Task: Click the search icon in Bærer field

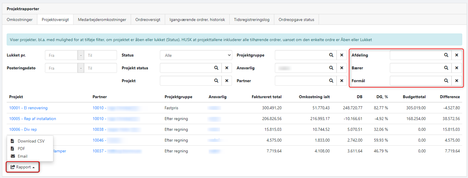Action: click(446, 68)
